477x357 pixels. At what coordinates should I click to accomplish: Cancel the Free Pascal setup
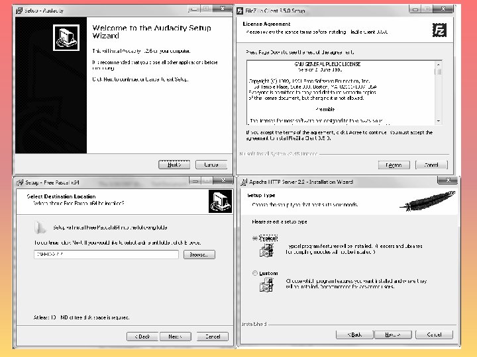[x=213, y=337]
